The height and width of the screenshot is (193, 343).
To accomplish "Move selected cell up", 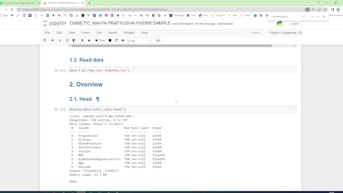I will point(82,40).
